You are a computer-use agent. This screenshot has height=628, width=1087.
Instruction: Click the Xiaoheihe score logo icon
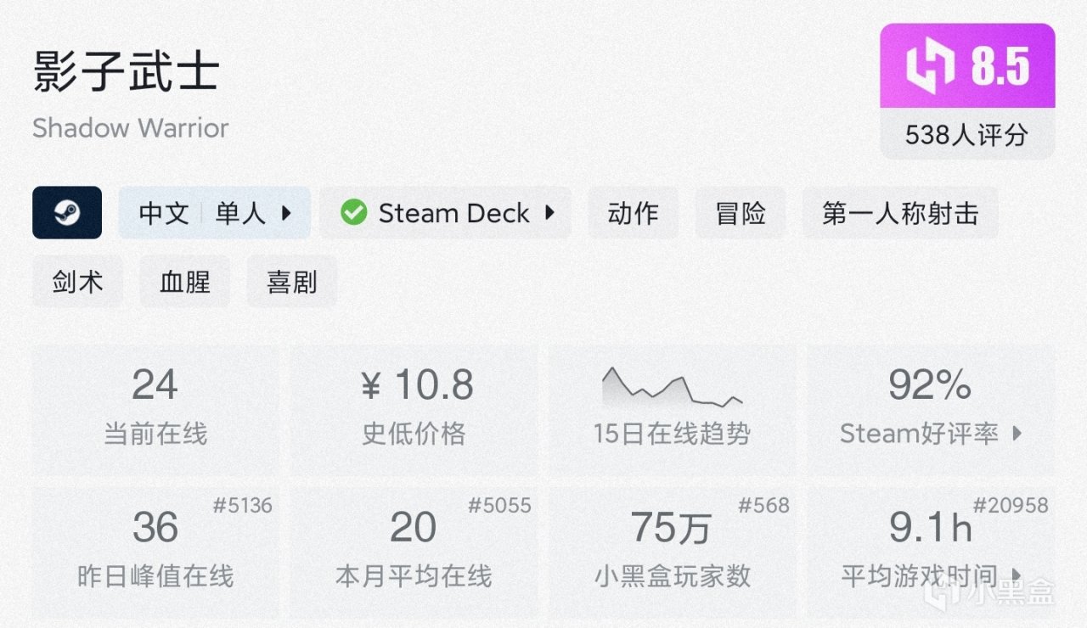click(931, 67)
